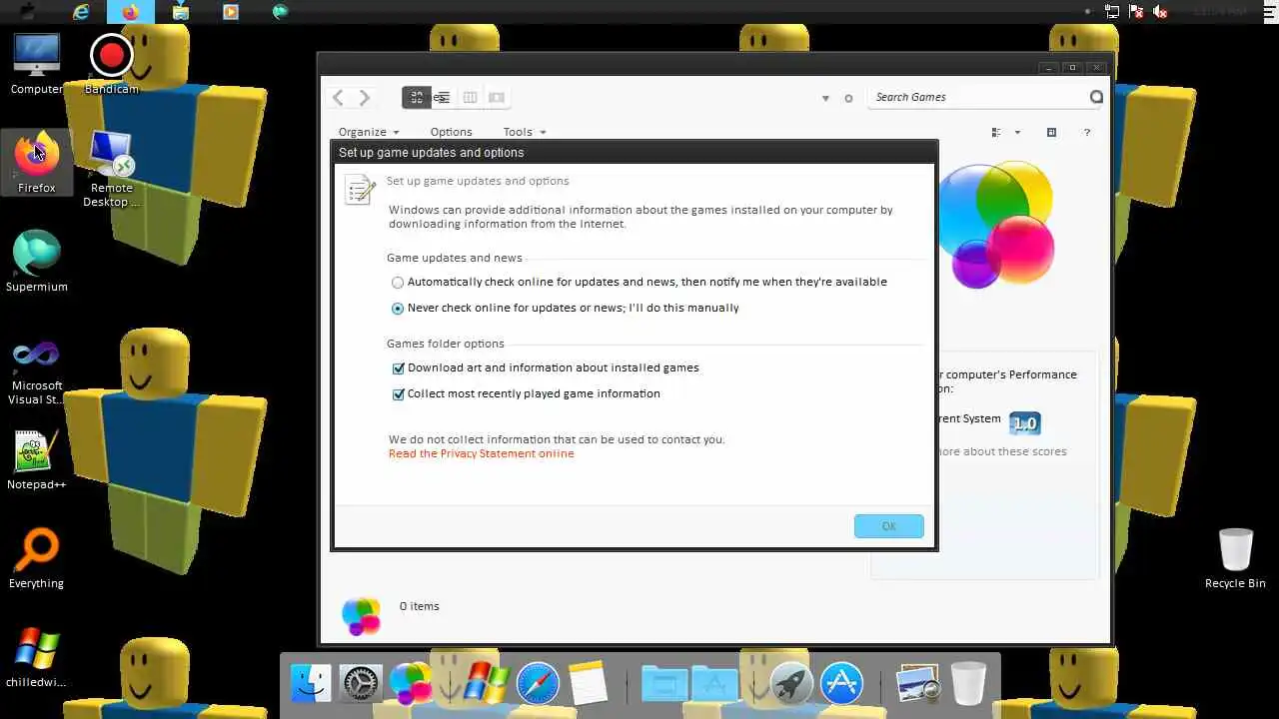The width and height of the screenshot is (1279, 719).
Task: Click the Supermium icon in top taskbar
Action: 281,12
